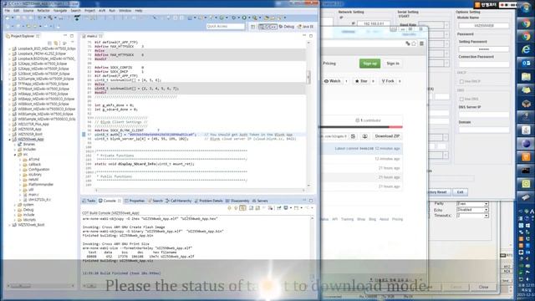The image size is (535, 301).
Task: Collapse the W7500web_App project node
Action: (x=9, y=140)
